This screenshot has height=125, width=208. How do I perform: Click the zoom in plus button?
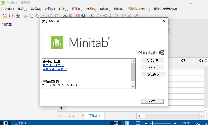click(x=175, y=123)
